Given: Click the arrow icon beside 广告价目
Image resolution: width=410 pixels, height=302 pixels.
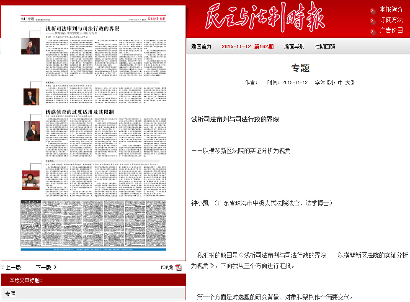Looking at the screenshot, I should pyautogui.click(x=373, y=31).
